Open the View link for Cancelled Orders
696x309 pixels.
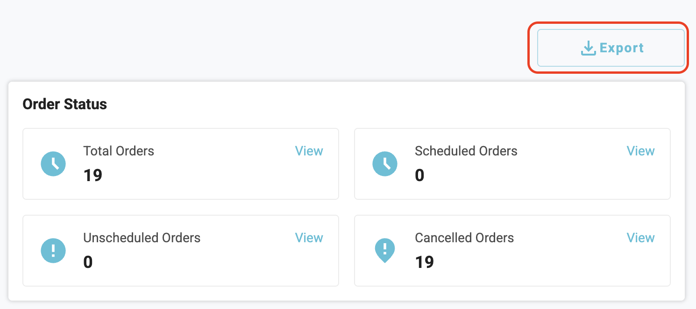(640, 238)
